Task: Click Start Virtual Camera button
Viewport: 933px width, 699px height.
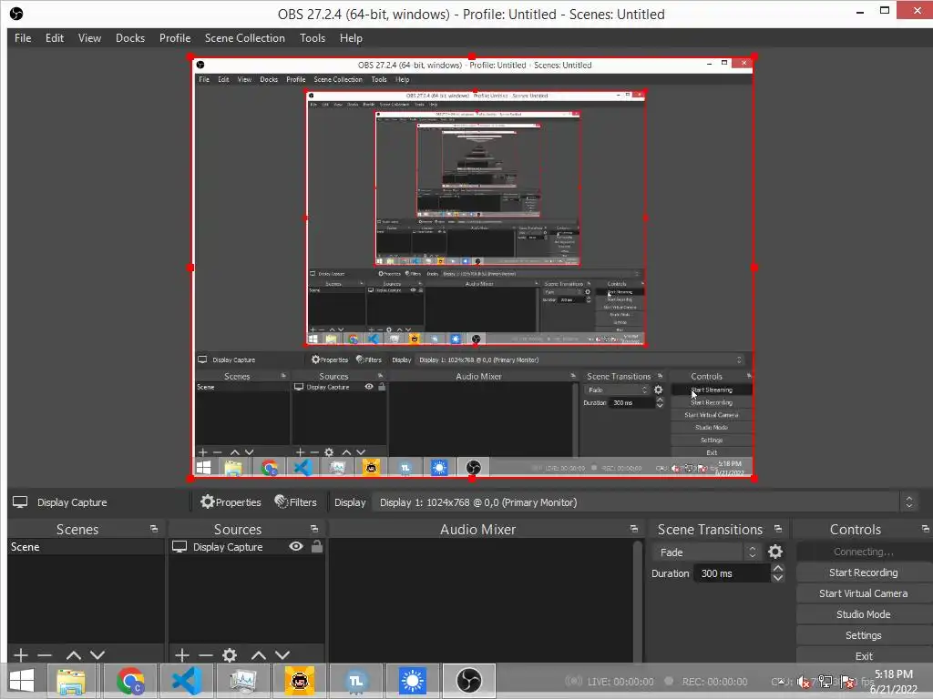Action: click(x=863, y=593)
